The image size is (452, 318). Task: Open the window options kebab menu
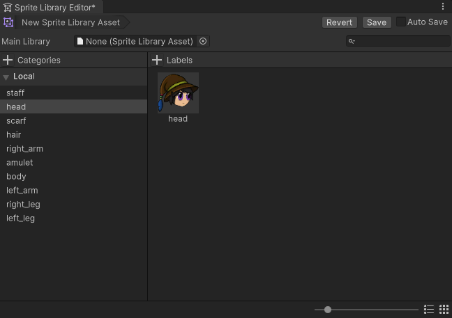[443, 7]
